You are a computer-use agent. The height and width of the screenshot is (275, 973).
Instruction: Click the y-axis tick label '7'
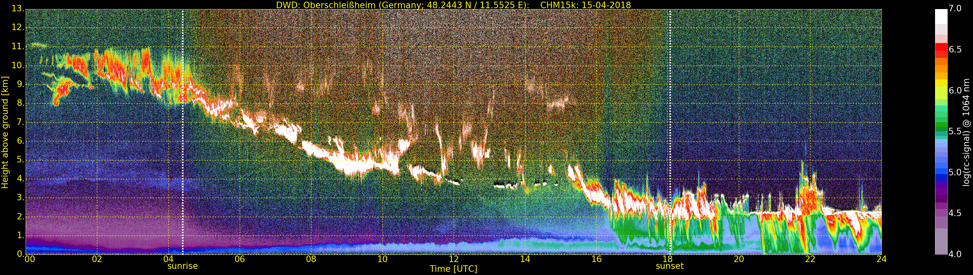point(21,122)
